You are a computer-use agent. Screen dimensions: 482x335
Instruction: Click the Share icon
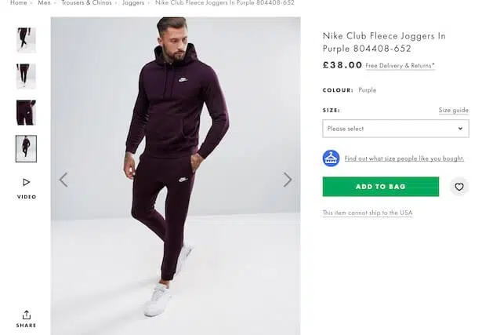[26, 315]
